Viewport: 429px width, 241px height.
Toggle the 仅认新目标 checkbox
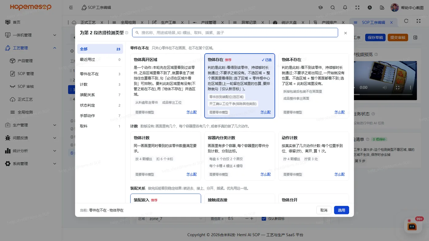264,219
